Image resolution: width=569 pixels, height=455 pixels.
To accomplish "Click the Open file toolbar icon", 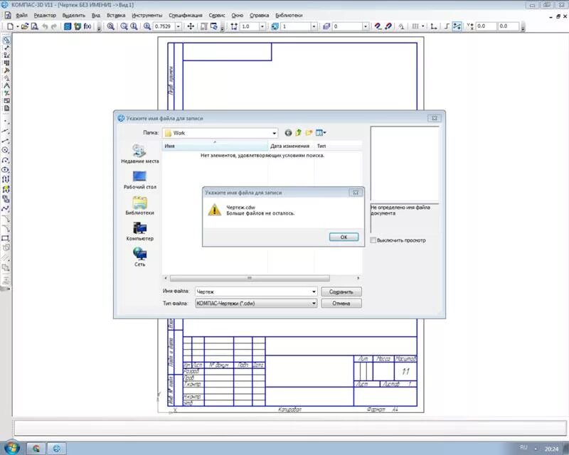I will pos(25,26).
